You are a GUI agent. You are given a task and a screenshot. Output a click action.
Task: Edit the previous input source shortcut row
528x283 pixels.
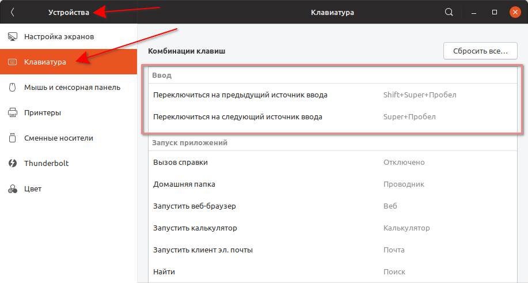coord(331,95)
